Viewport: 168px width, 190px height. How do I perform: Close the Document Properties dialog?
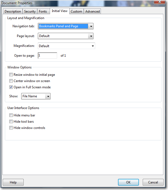tap(160, 2)
